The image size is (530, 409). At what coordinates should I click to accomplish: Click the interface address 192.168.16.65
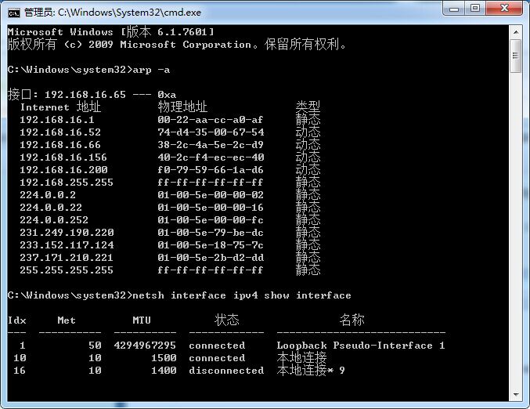(85, 95)
